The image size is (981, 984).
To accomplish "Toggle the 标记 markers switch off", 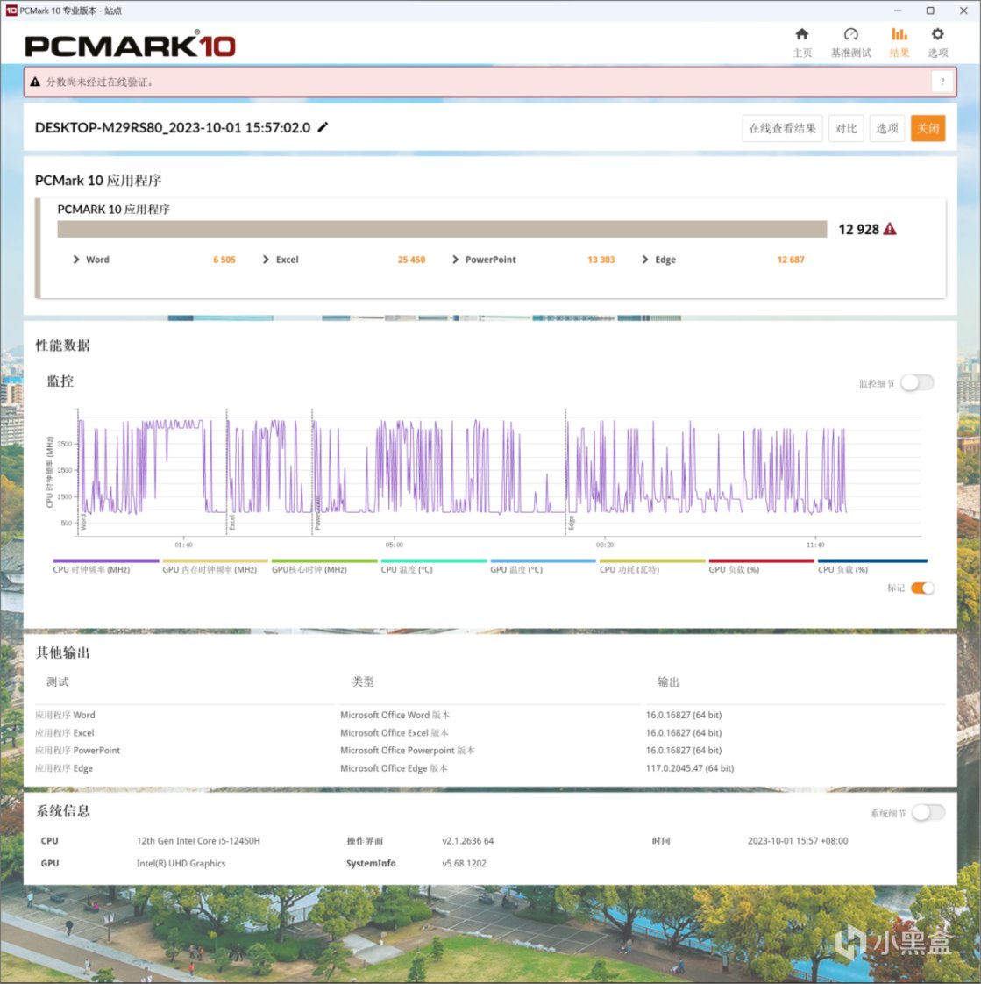I will tap(922, 588).
